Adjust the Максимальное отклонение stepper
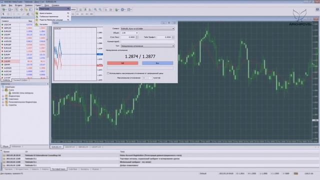 pyautogui.click(x=151, y=78)
